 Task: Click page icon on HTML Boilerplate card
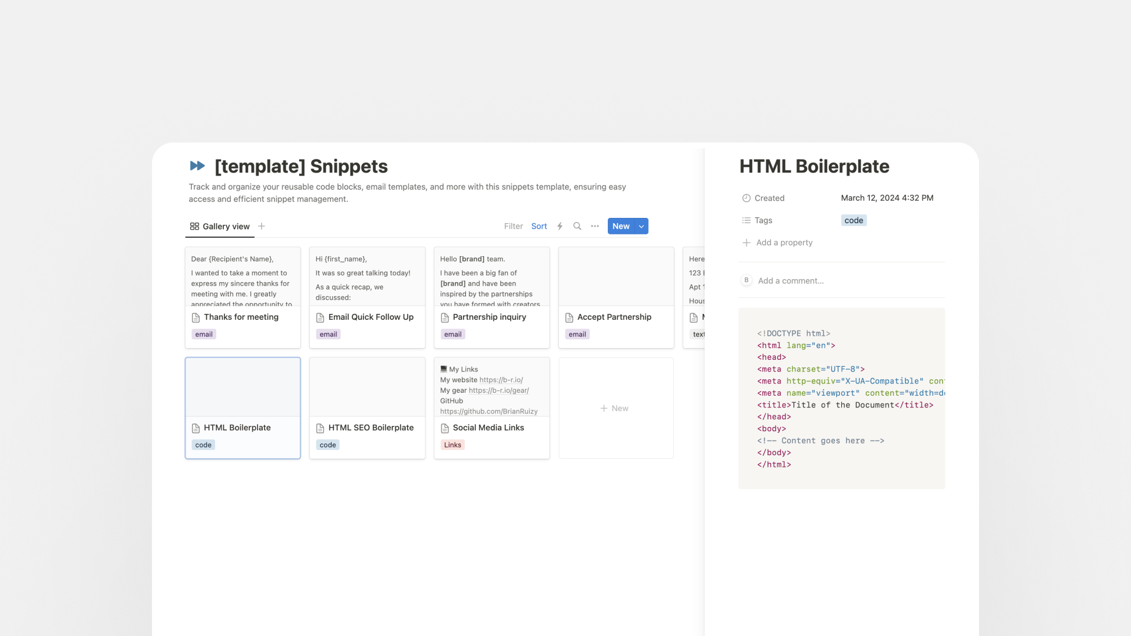tap(196, 428)
